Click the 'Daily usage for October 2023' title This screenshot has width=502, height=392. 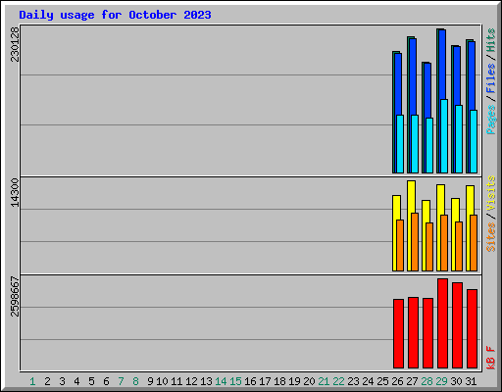click(115, 15)
